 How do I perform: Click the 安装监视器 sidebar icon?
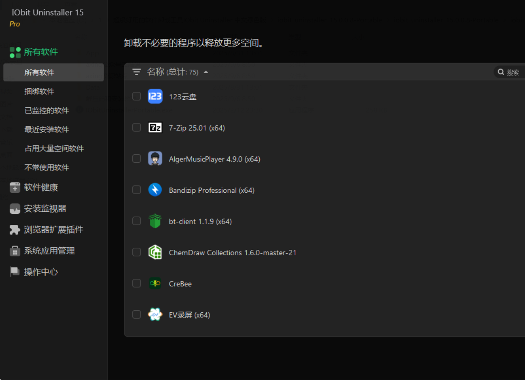tap(15, 209)
